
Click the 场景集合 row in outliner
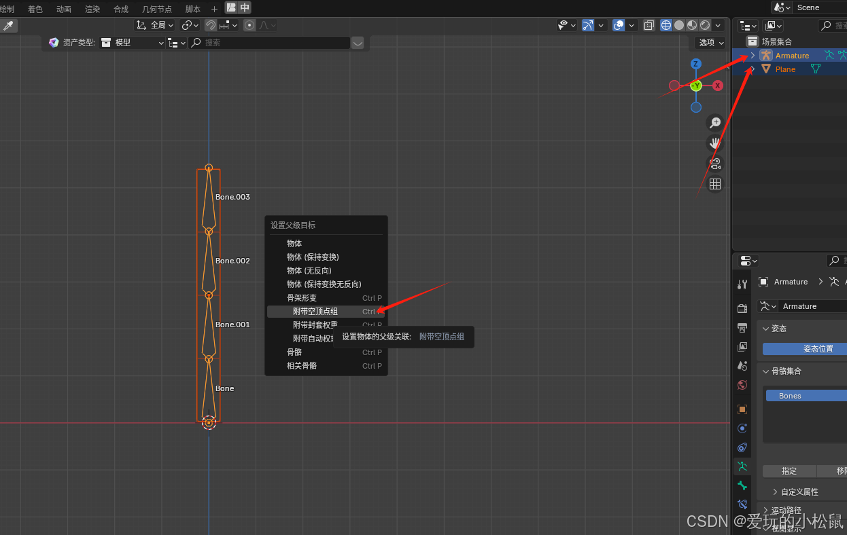click(x=790, y=42)
